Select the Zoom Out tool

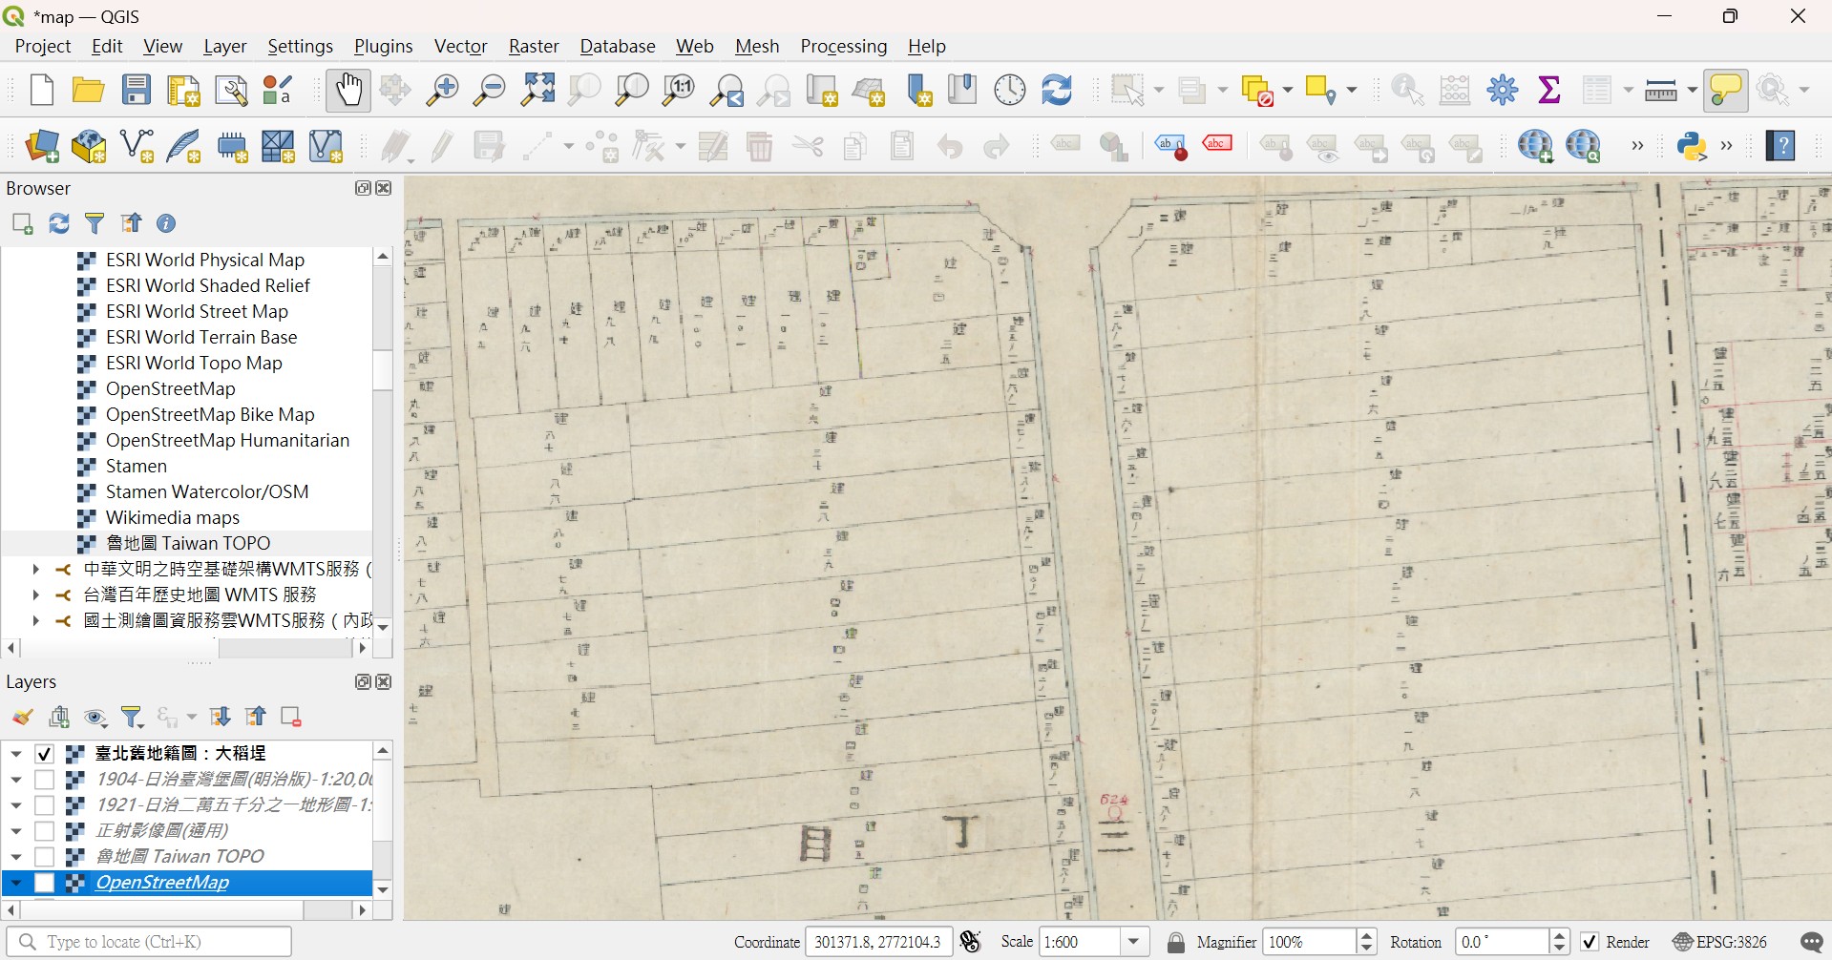pos(490,90)
